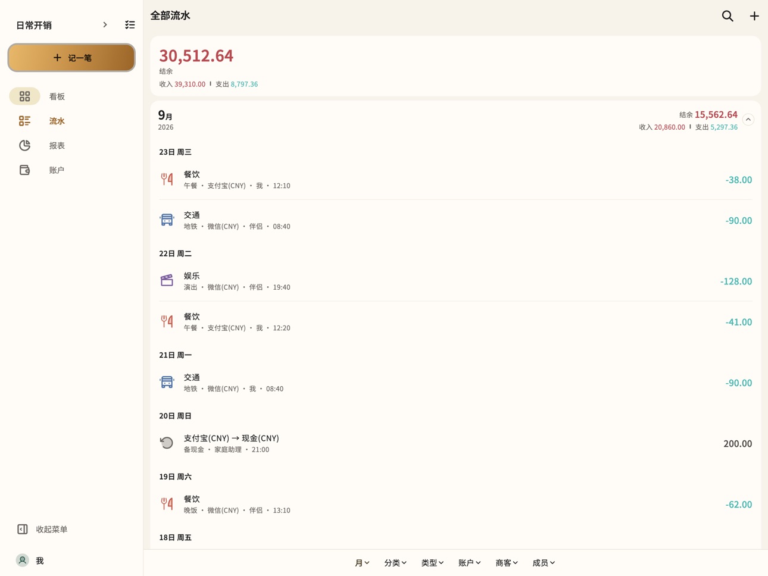
Task: Open the 分类 category filter dropdown
Action: (x=395, y=563)
